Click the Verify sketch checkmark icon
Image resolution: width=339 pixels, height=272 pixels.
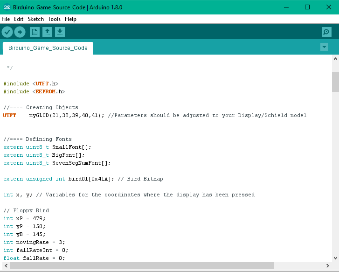click(x=7, y=32)
